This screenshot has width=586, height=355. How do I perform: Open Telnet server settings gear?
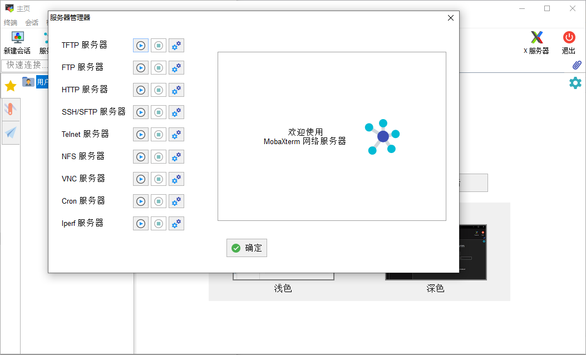[176, 135]
